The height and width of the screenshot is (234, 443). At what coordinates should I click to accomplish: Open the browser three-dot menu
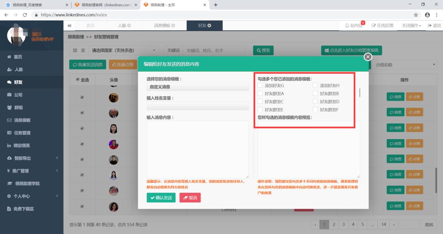point(437,15)
